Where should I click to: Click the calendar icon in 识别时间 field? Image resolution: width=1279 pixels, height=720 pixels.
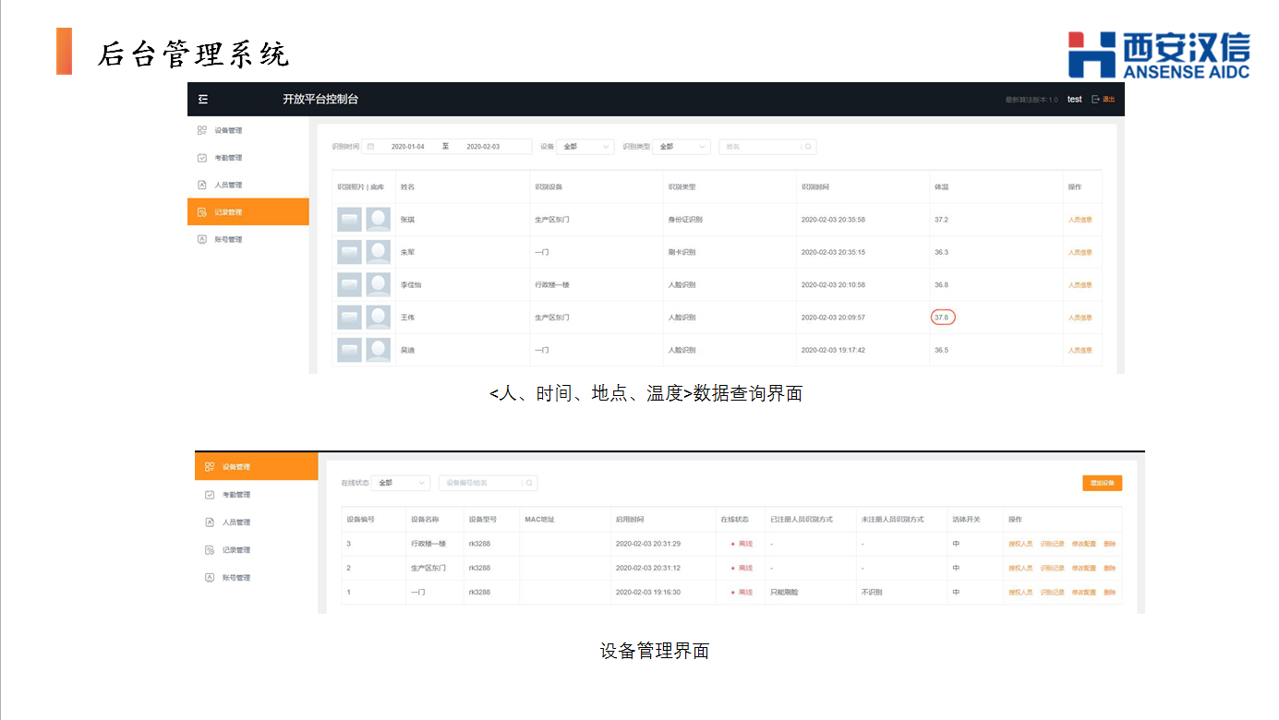(370, 147)
